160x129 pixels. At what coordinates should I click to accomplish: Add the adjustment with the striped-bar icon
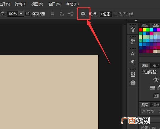tap(153, 87)
